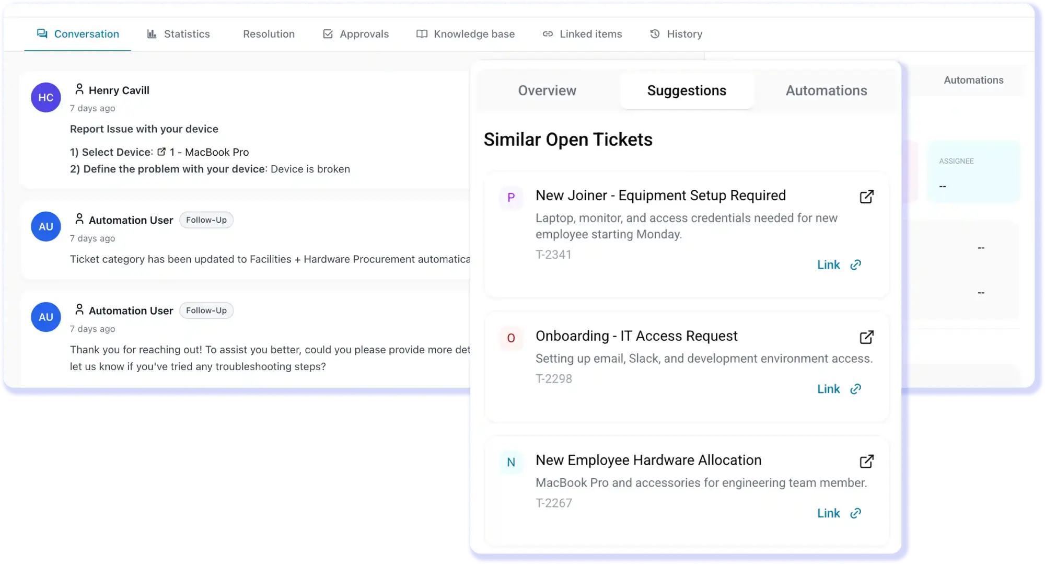Image resolution: width=1045 pixels, height=564 pixels.
Task: Switch to Linked items tab
Action: pyautogui.click(x=582, y=34)
